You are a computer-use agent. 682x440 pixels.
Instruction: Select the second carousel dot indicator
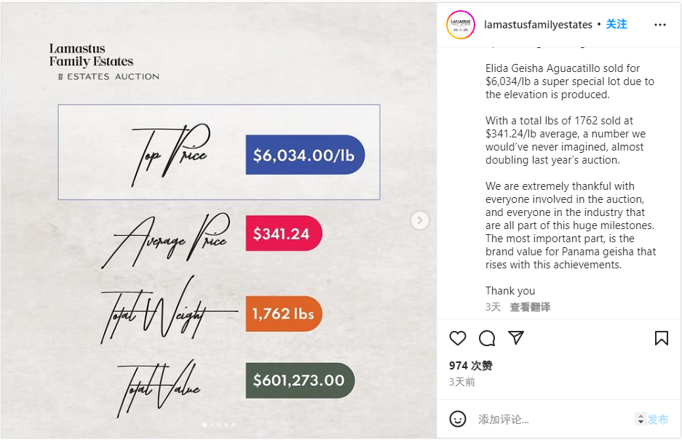coord(212,425)
